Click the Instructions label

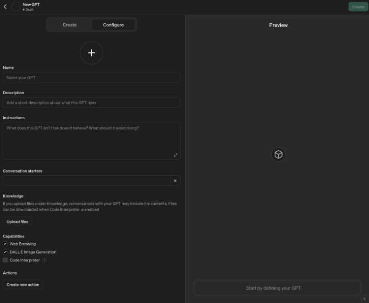[14, 118]
